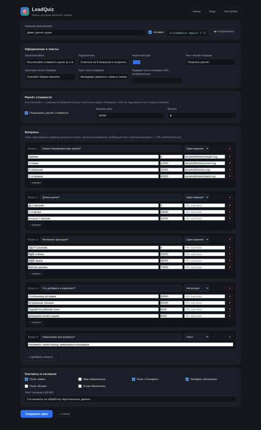Remove the 'Столешница из камня' variant
The height and width of the screenshot is (430, 261).
tap(230, 297)
